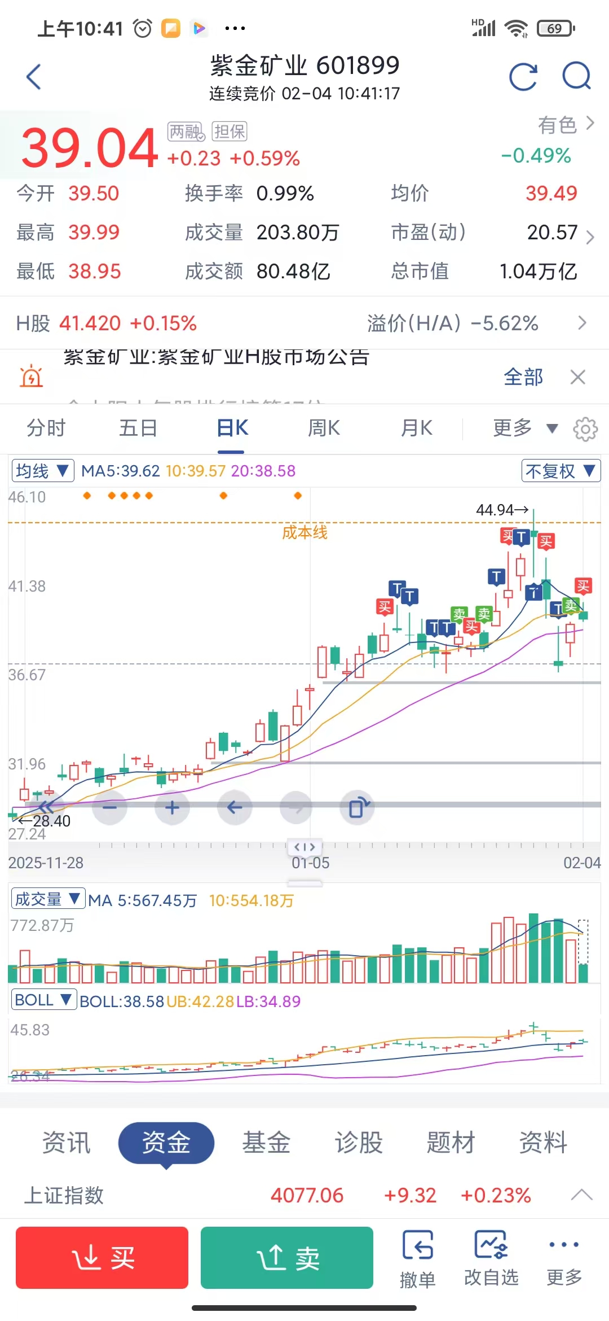Open the BOLL indicator dropdown
Viewport: 609px width, 1321px height.
click(44, 1000)
